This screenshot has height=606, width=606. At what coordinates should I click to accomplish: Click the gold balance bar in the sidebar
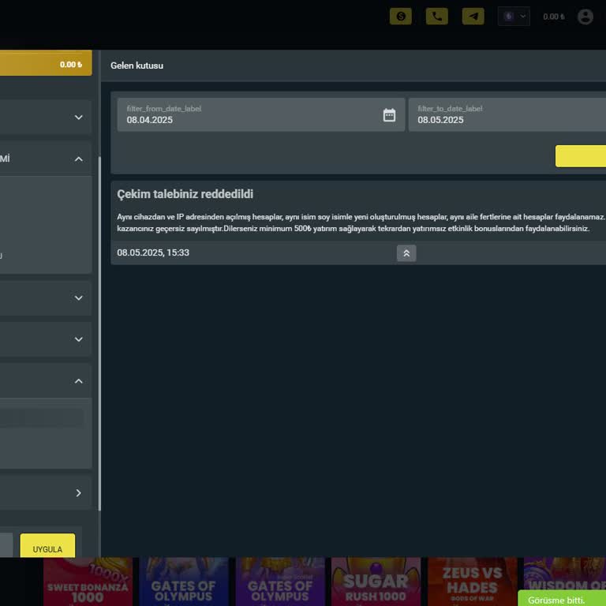[x=46, y=63]
